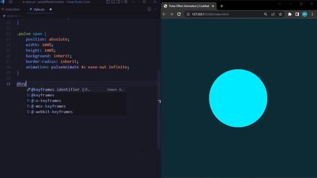Screen dimensions: 317x178
Task: Split the editor to the right
Action: (x=149, y=9)
